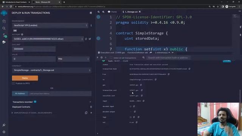Image resolution: width=242 pixels, height=136 pixels.
Task: Toggle Publish to IPFS checkbox
Action: [x=14, y=83]
